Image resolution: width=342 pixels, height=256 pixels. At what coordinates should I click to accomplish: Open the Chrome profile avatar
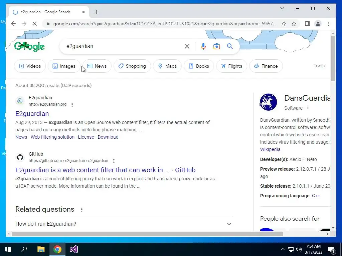pos(318,24)
